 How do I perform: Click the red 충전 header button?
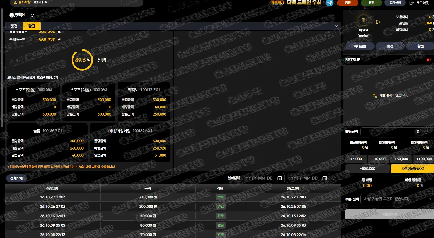pos(348,3)
